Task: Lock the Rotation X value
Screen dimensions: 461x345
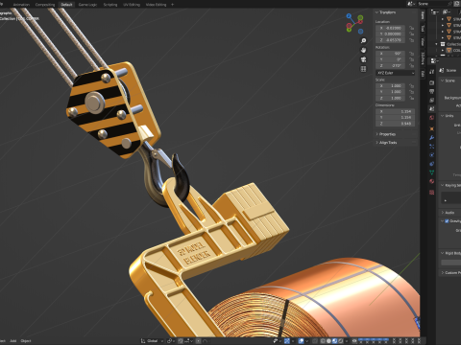Action: pyautogui.click(x=412, y=54)
